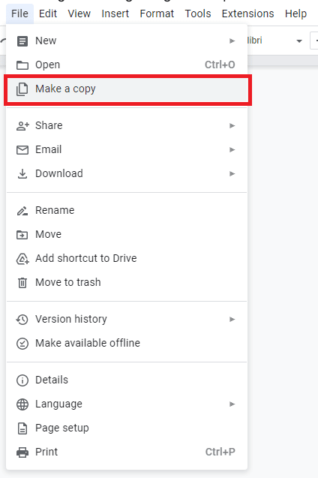Open the View menu
The width and height of the screenshot is (318, 478).
pyautogui.click(x=79, y=14)
